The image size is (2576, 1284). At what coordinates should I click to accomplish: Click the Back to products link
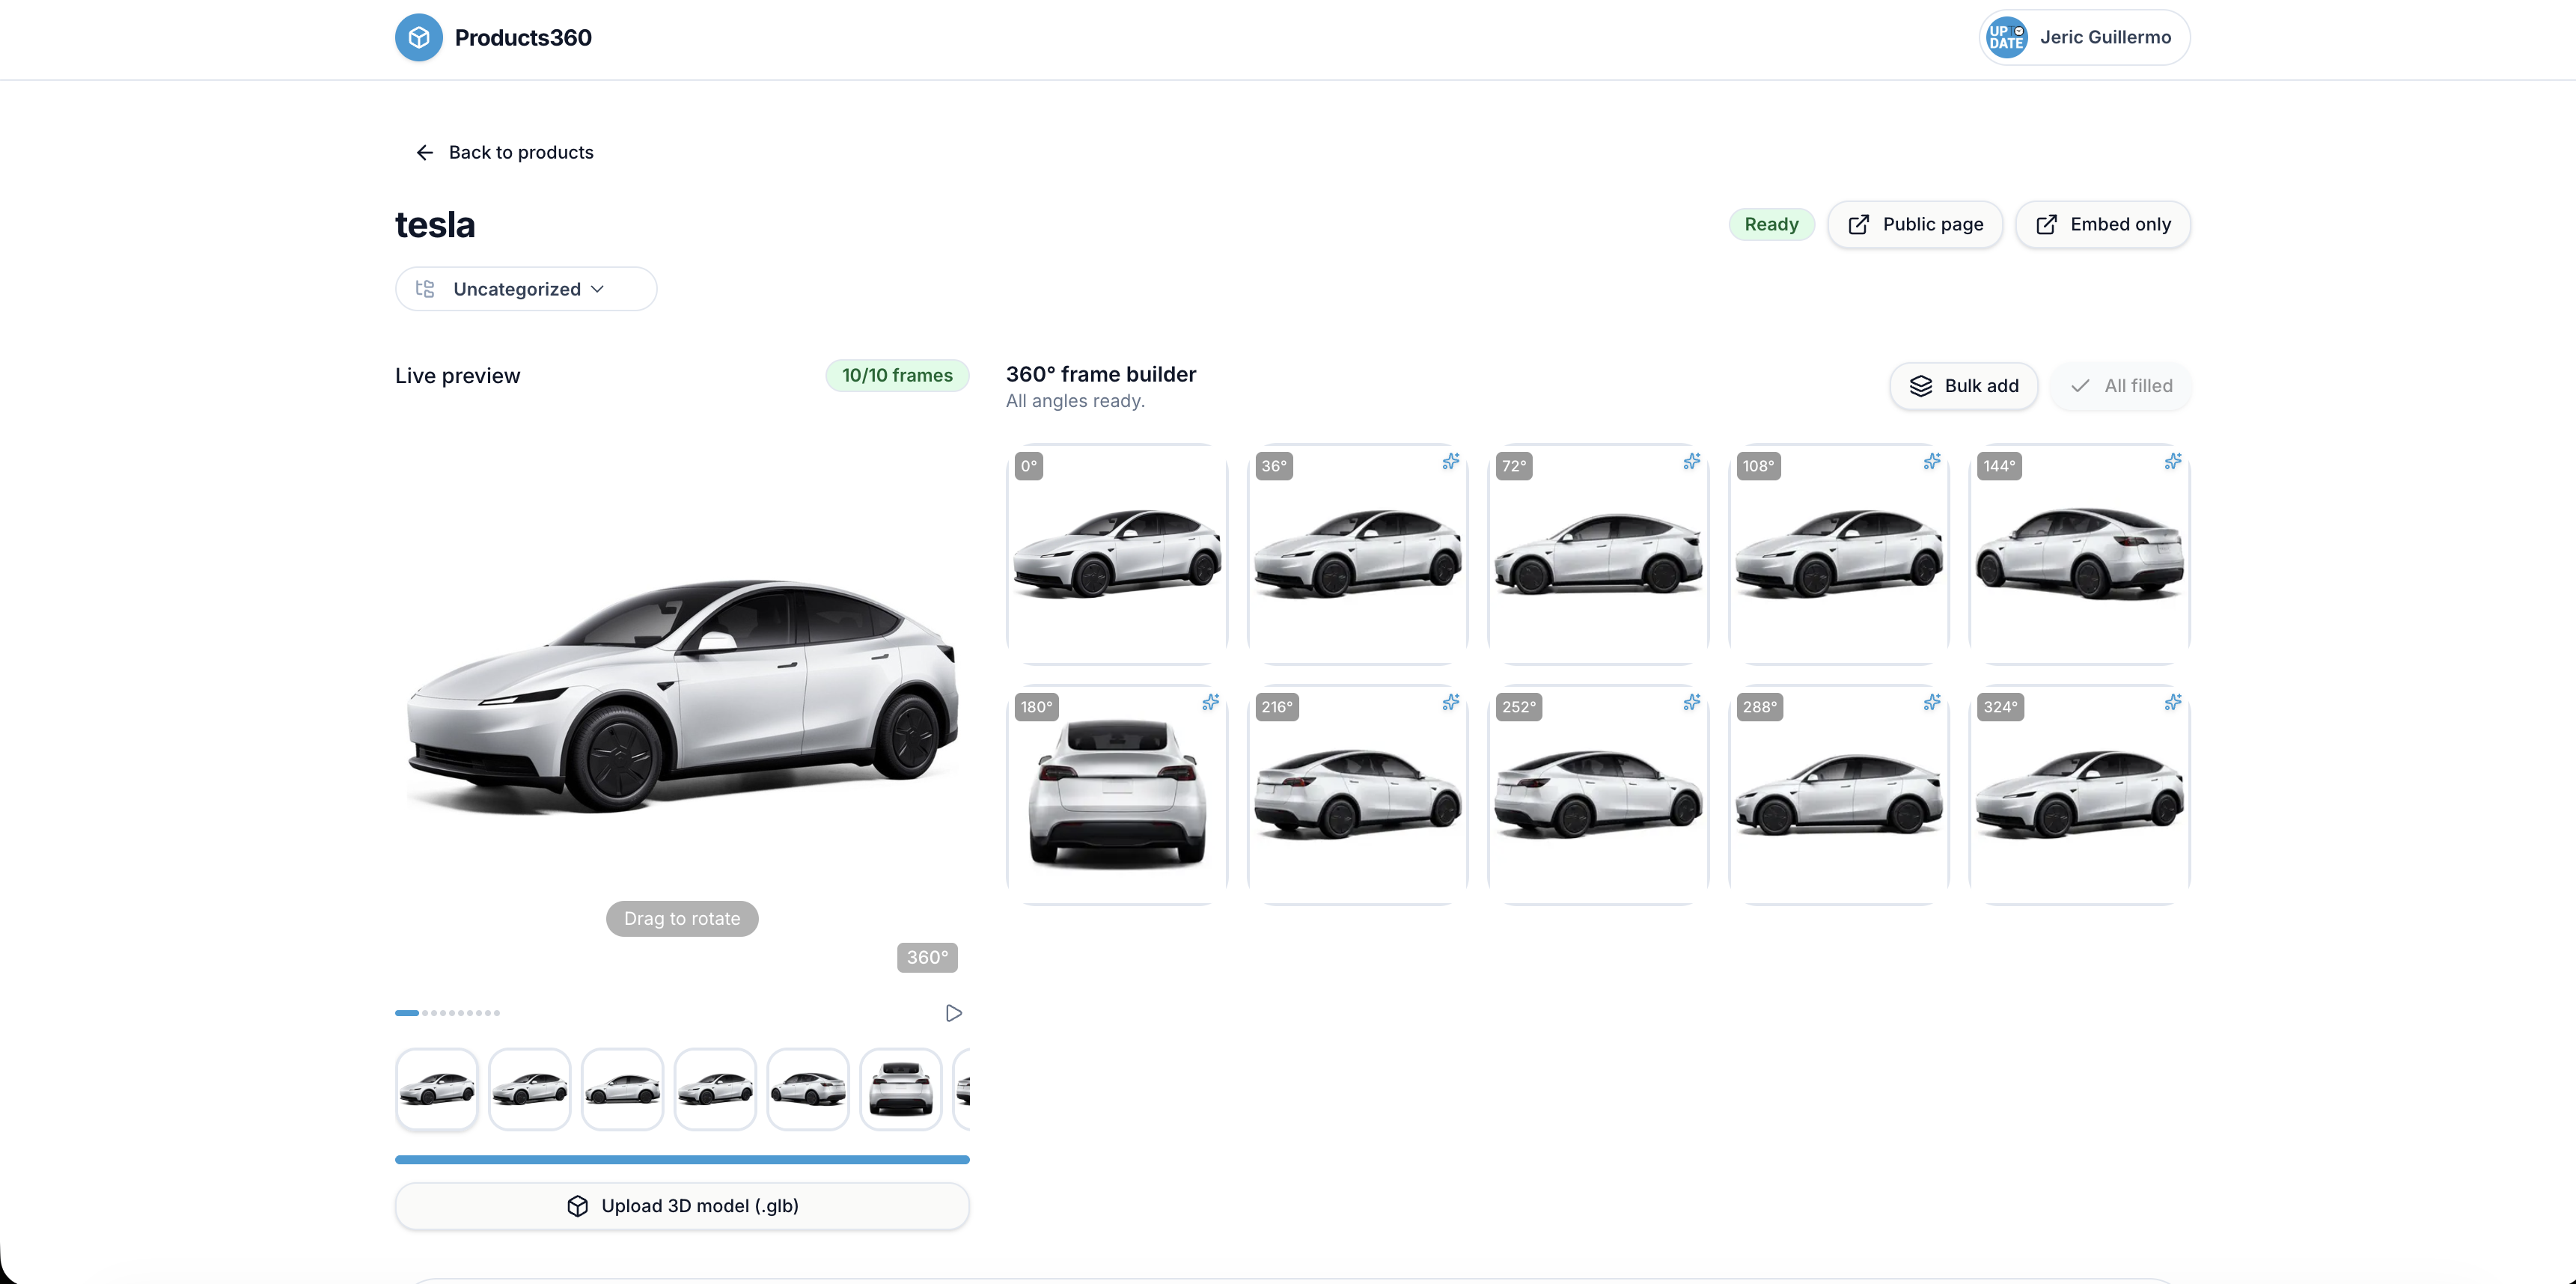click(504, 152)
